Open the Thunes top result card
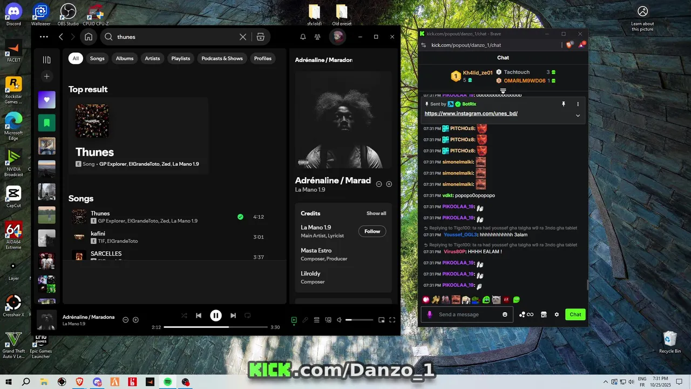Viewport: 691px width, 389px height. tap(138, 136)
